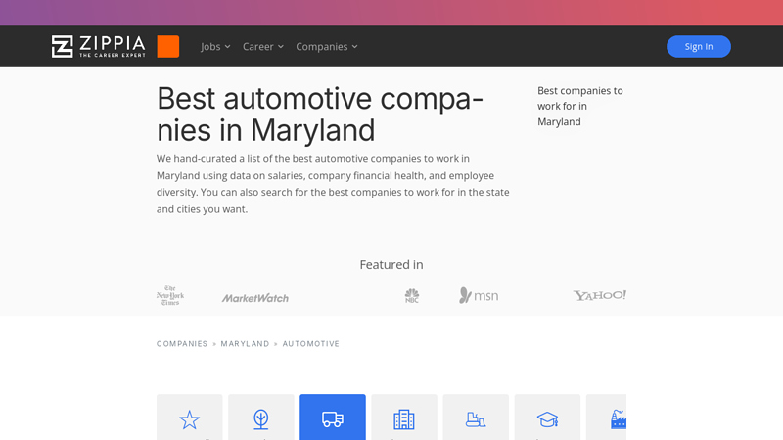Select the bulldozer construction category tab
Image resolution: width=783 pixels, height=440 pixels.
click(x=476, y=418)
